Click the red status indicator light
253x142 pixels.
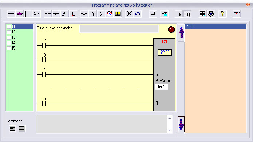click(x=171, y=29)
